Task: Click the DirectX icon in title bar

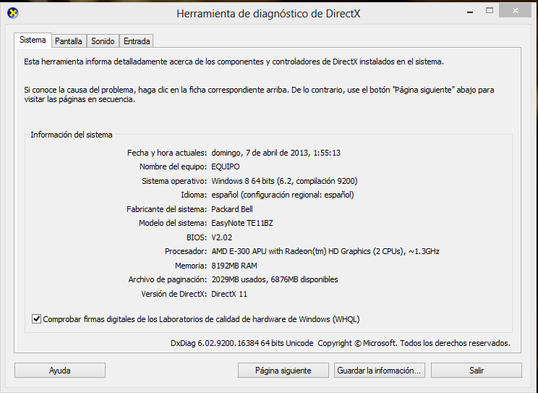Action: (13, 14)
